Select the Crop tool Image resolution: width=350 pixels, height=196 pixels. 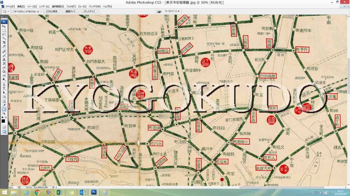4,42
